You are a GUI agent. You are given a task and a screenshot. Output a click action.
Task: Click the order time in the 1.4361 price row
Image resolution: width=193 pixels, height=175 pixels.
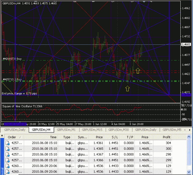coord(44,143)
